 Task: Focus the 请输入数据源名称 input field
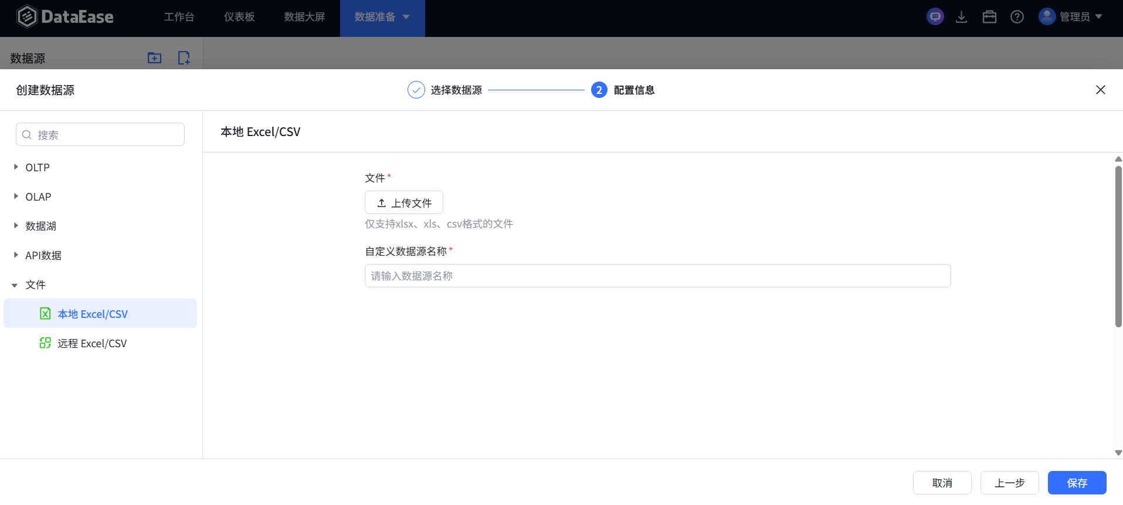(657, 276)
